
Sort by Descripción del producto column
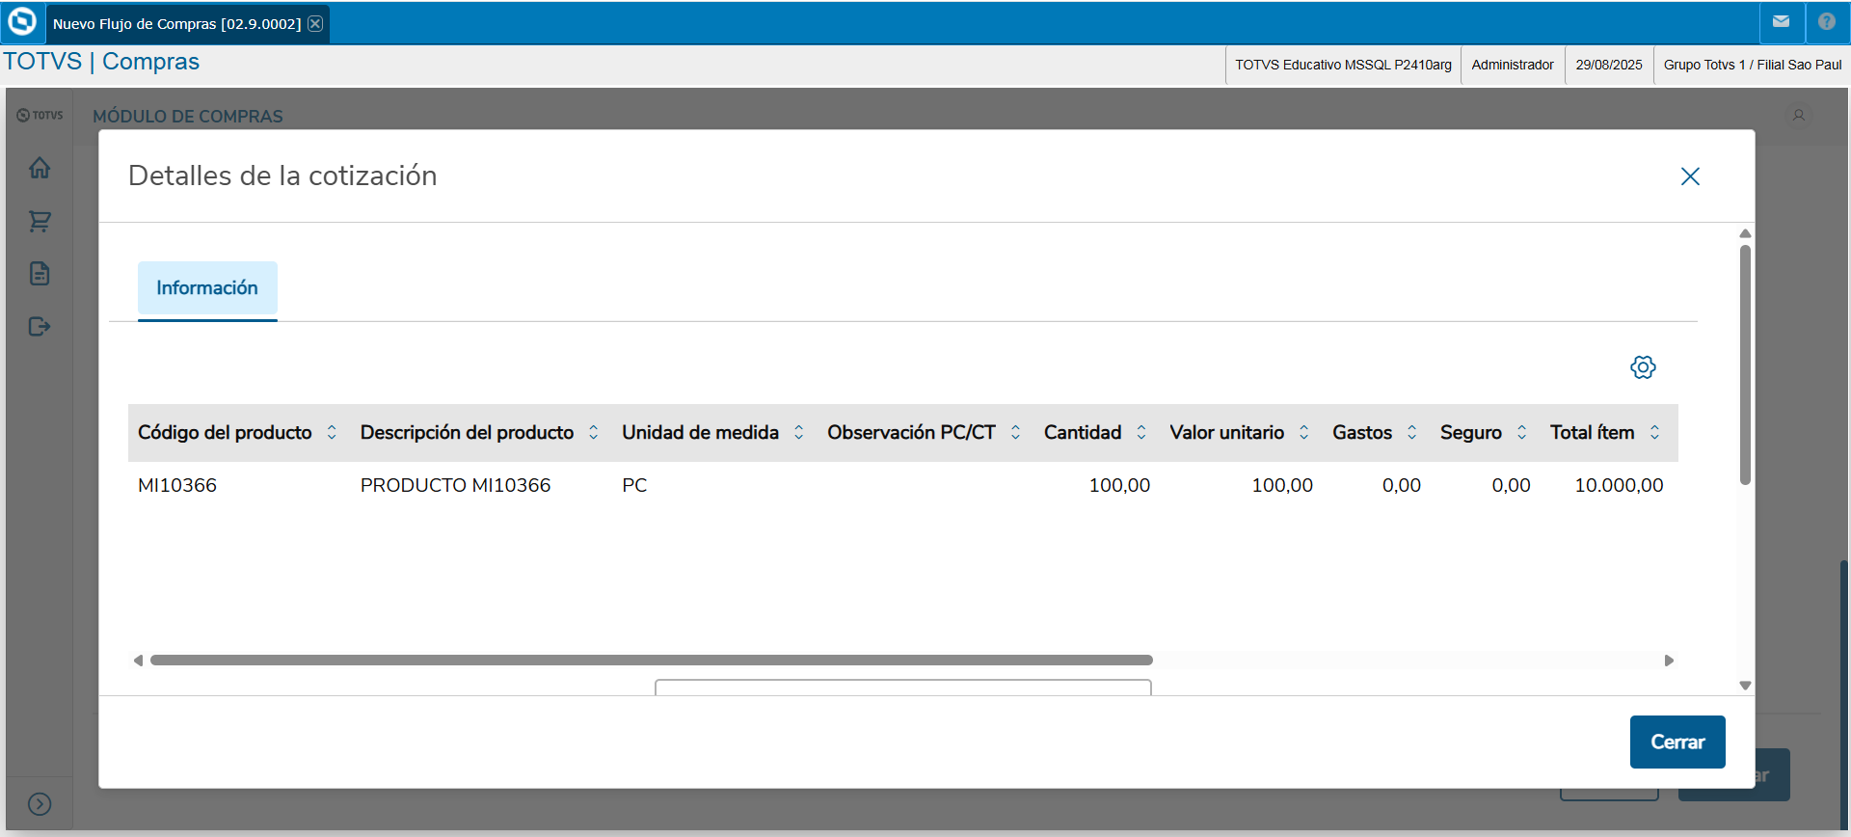coord(594,433)
